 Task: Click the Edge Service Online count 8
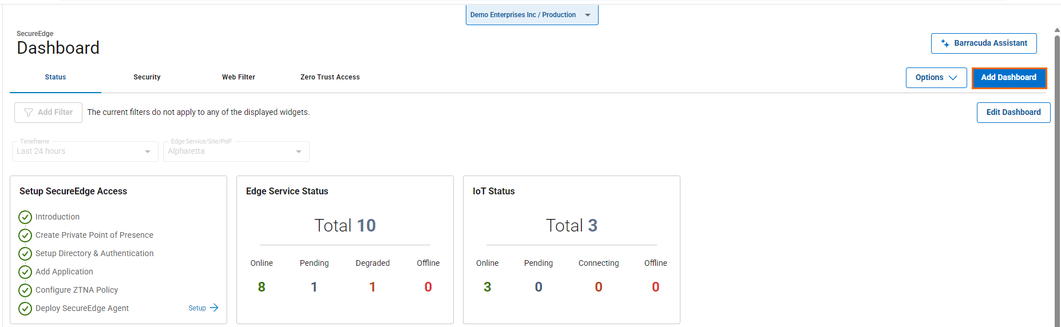tap(262, 287)
